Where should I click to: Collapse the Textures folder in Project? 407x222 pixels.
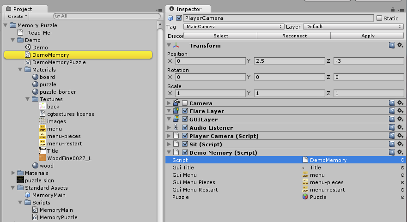click(28, 99)
